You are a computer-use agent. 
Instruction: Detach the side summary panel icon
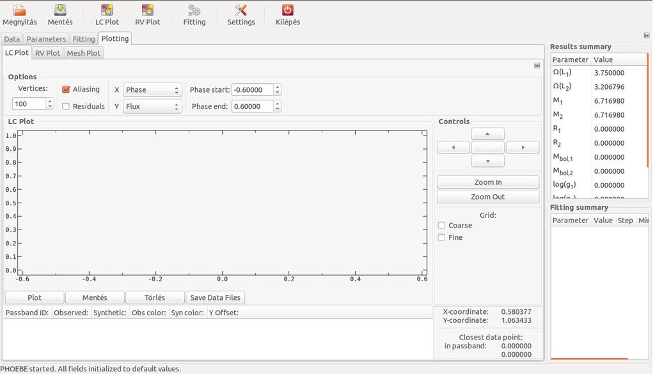[x=647, y=36]
